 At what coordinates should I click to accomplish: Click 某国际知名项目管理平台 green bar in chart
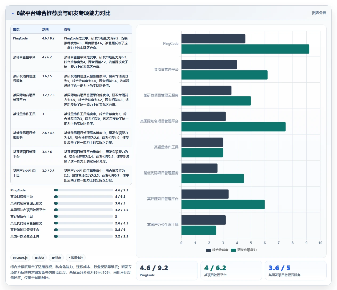click(x=234, y=127)
